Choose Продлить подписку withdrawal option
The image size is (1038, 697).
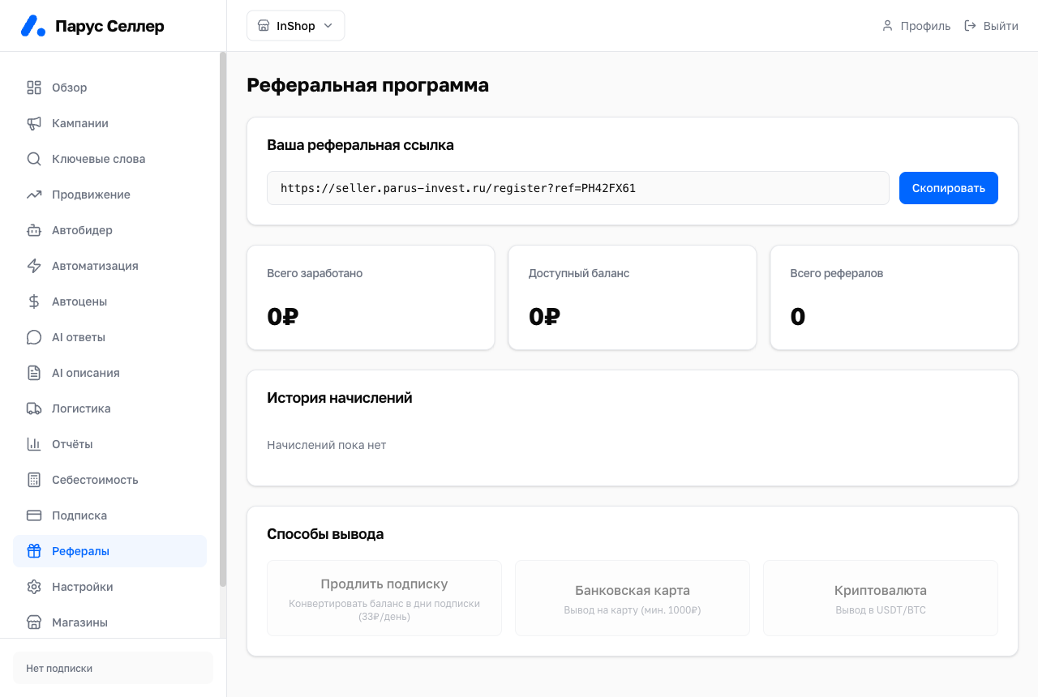[384, 598]
